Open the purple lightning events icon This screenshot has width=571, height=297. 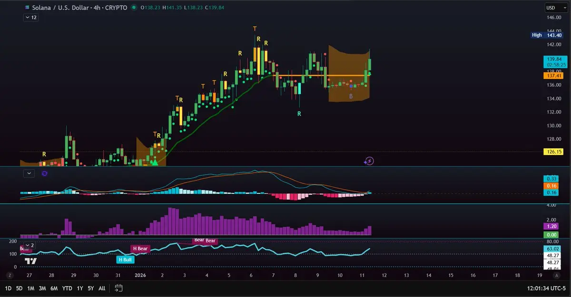pyautogui.click(x=369, y=161)
